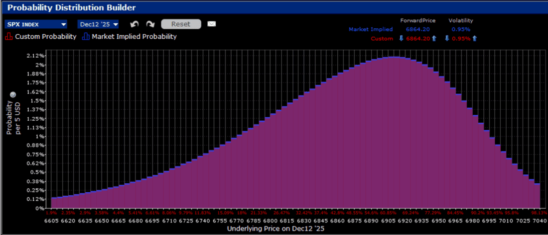This screenshot has width=548, height=235.
Task: Click the ForwardPrice column header
Action: [x=417, y=20]
